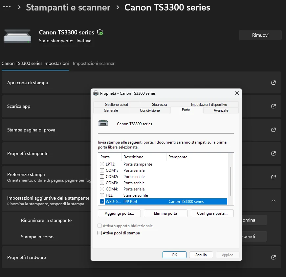
Task: Click the Descrizione column header
Action: click(x=144, y=157)
